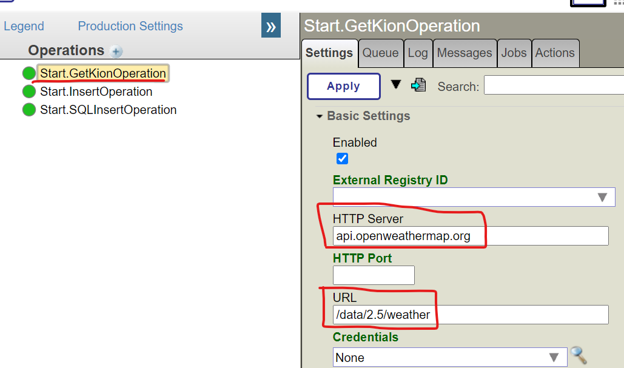Open Production Settings link

click(130, 26)
